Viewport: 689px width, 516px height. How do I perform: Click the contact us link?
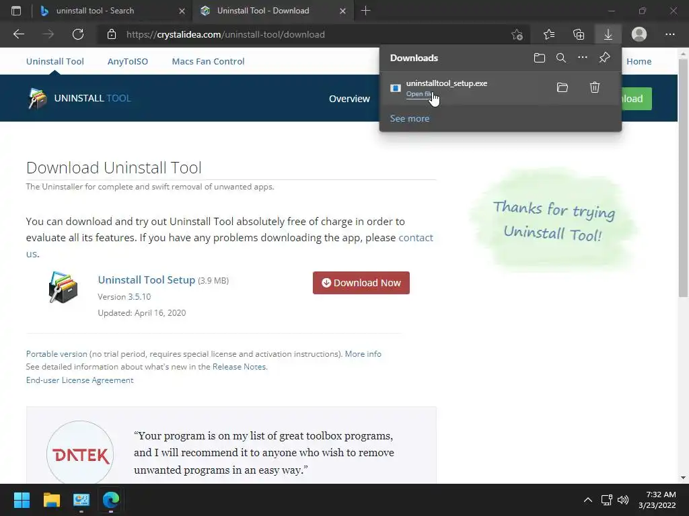pos(416,237)
